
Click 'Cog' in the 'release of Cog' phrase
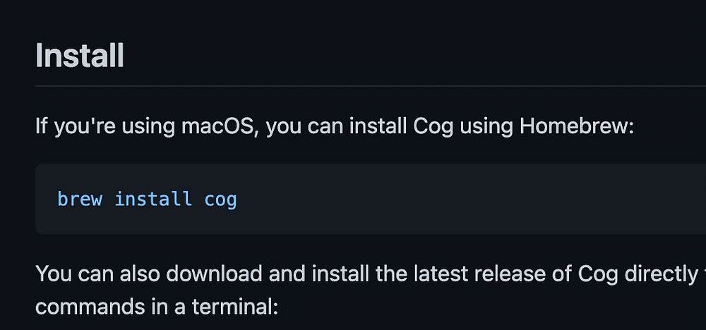point(597,274)
